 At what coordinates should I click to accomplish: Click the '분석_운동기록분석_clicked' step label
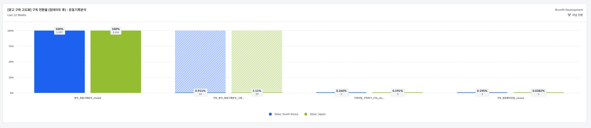(87, 98)
